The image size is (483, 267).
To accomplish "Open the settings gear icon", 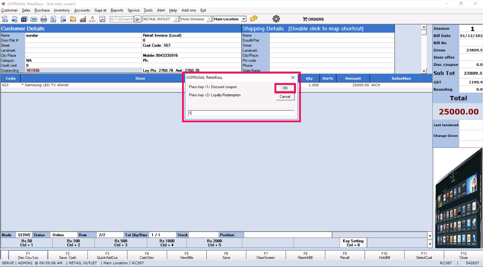I will (276, 19).
